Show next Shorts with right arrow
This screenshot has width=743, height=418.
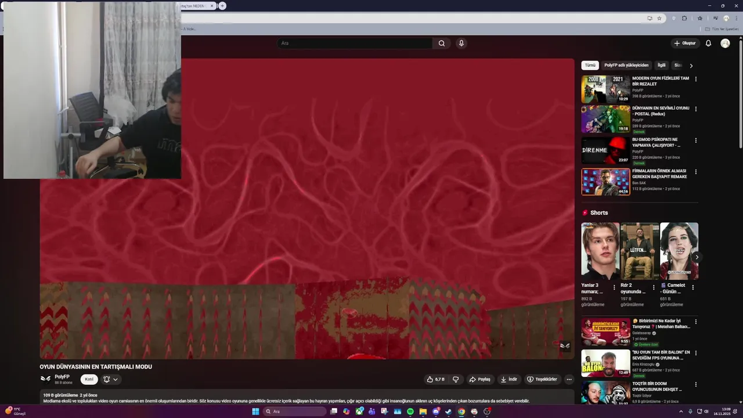pyautogui.click(x=697, y=257)
